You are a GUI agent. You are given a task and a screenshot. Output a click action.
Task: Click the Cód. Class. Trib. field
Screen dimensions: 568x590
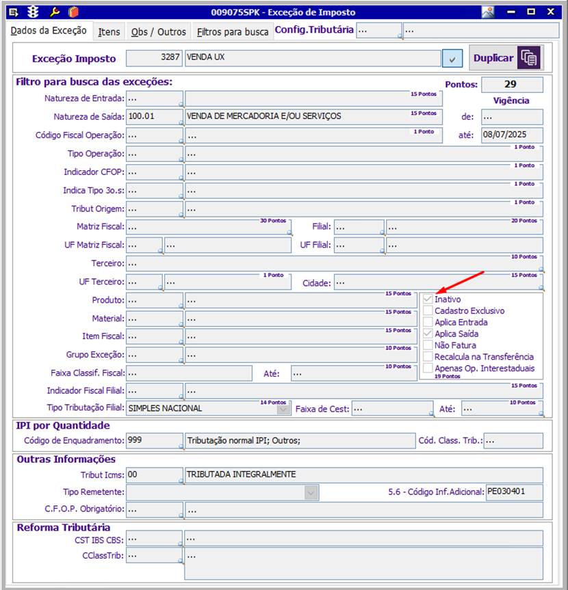click(513, 440)
